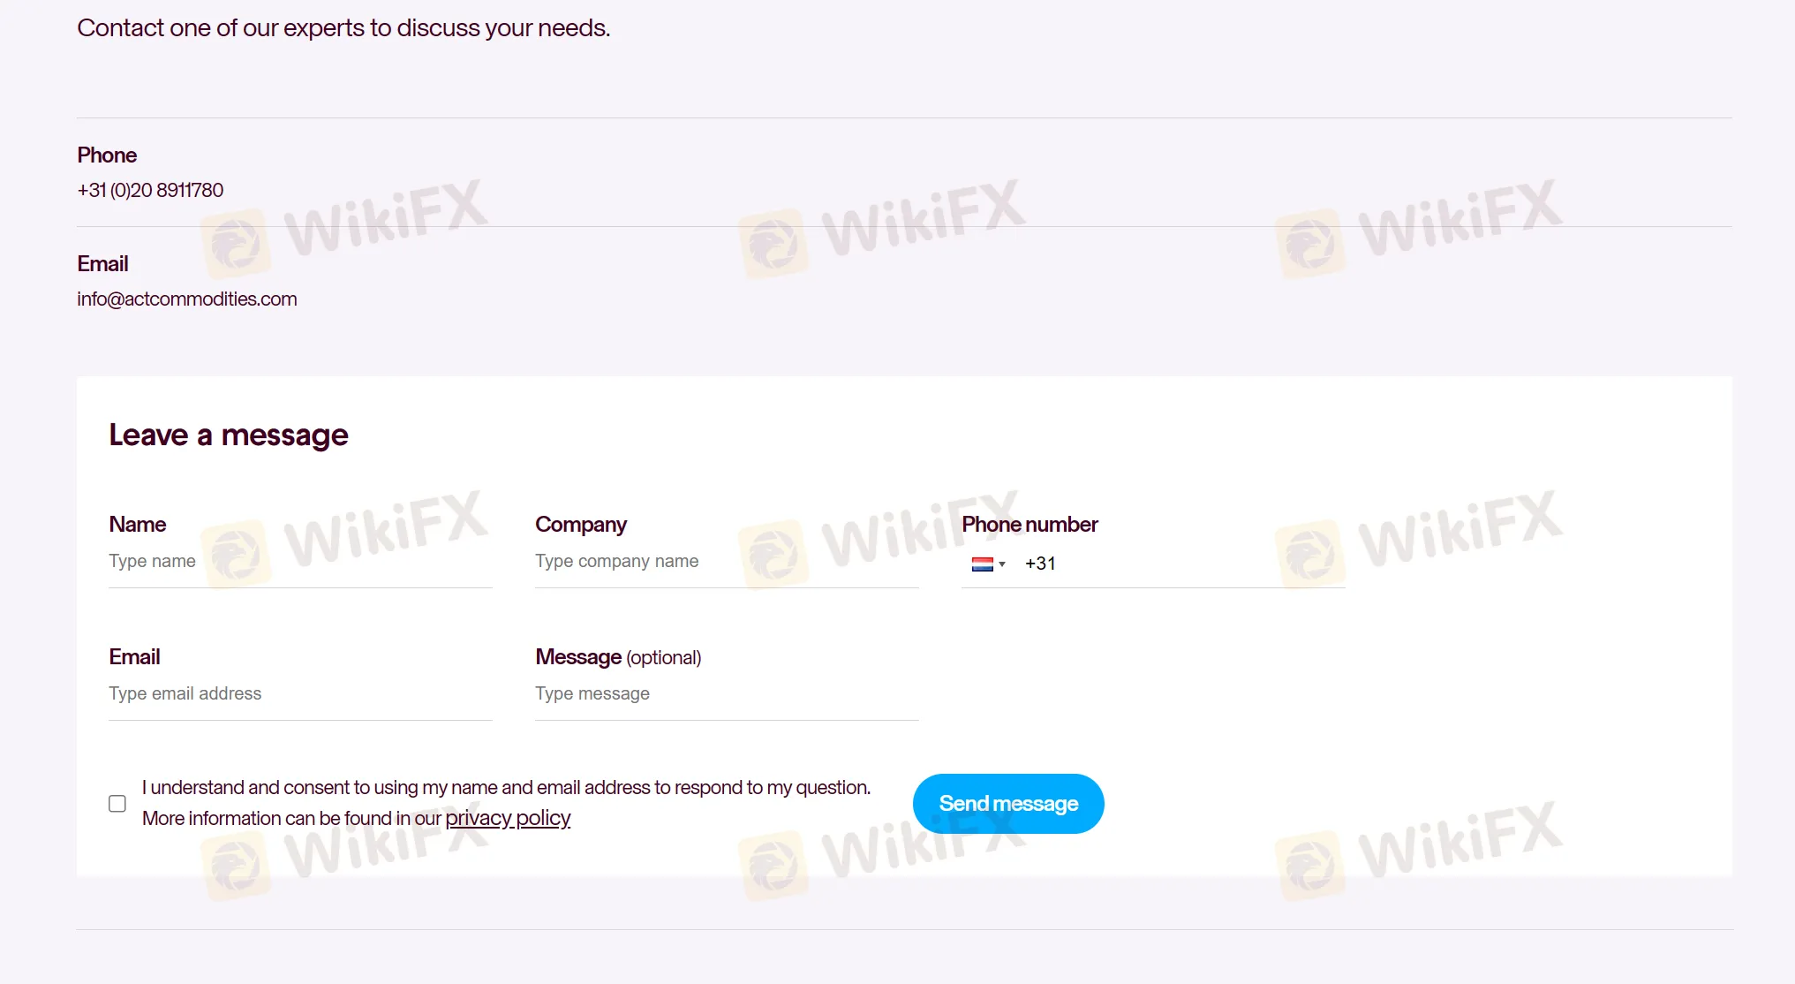Click the Message (optional) label

click(x=618, y=657)
